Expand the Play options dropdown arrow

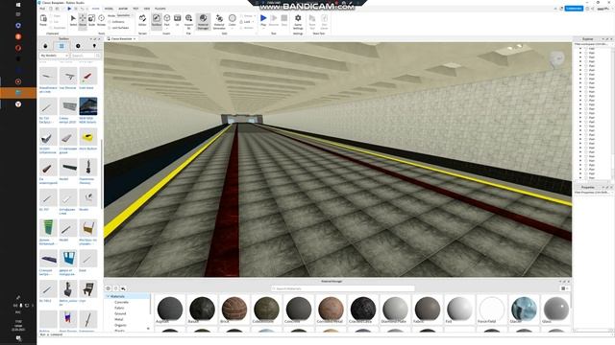[263, 28]
